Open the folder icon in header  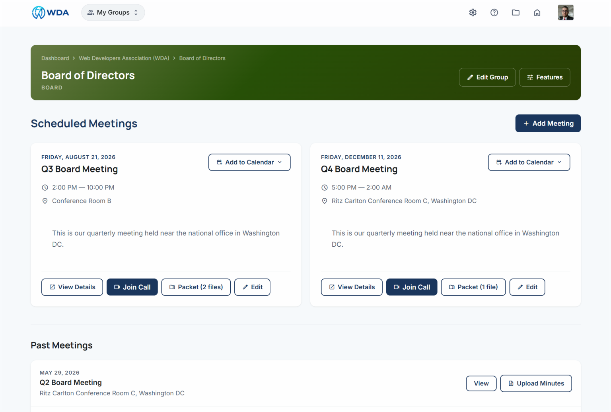pos(516,13)
